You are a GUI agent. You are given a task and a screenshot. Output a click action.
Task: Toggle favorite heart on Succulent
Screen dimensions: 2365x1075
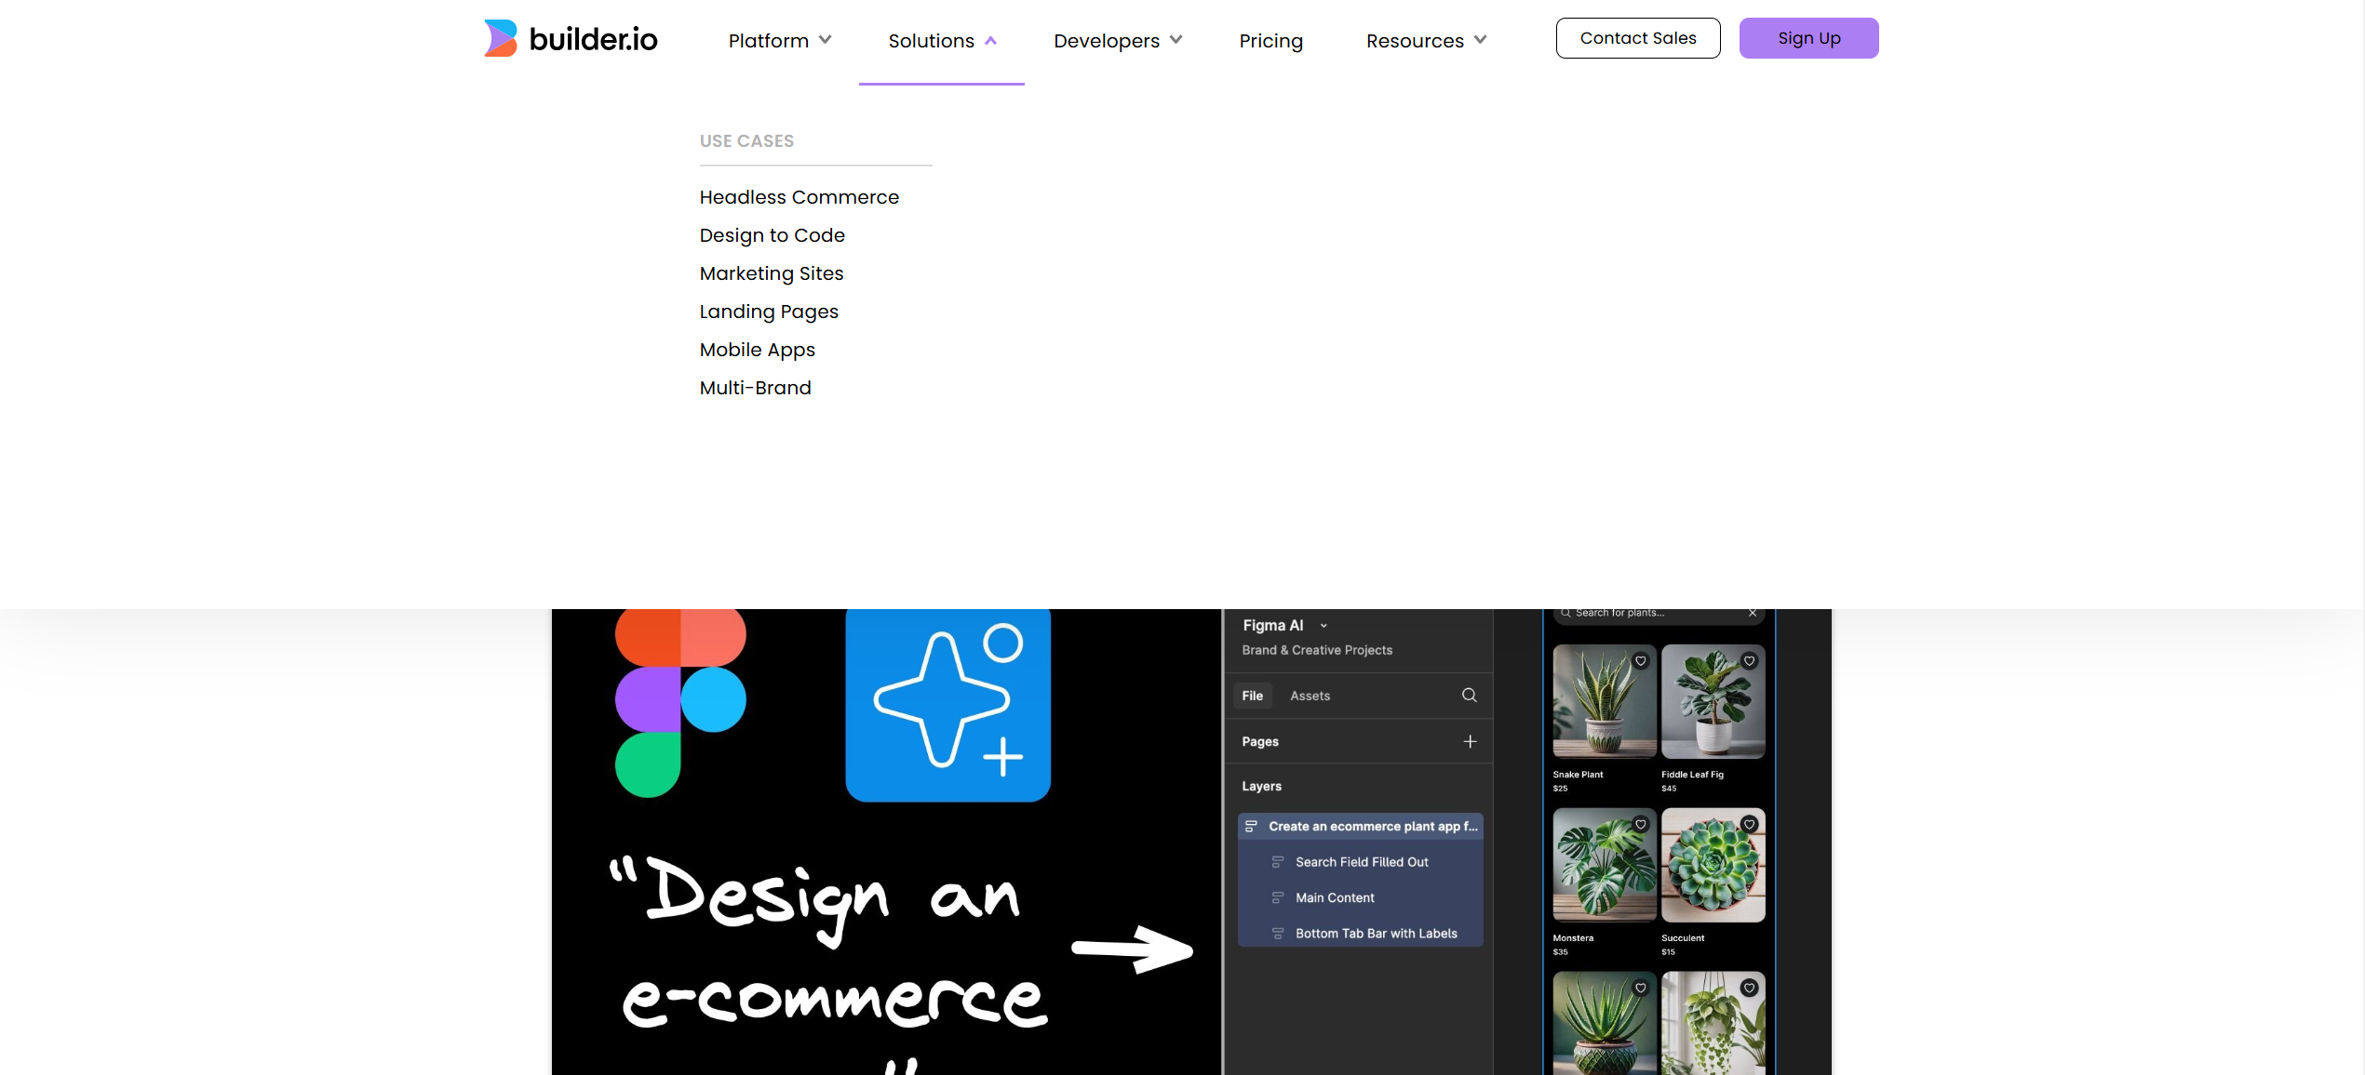click(1750, 825)
